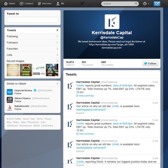Open the third recent image thumbnail
168x168 pixels.
point(39,70)
